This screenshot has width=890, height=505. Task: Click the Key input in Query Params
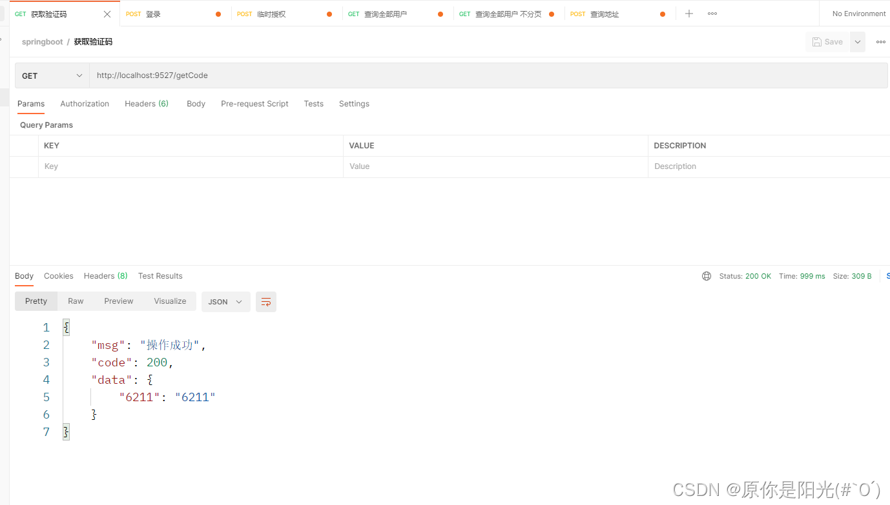[x=191, y=166]
